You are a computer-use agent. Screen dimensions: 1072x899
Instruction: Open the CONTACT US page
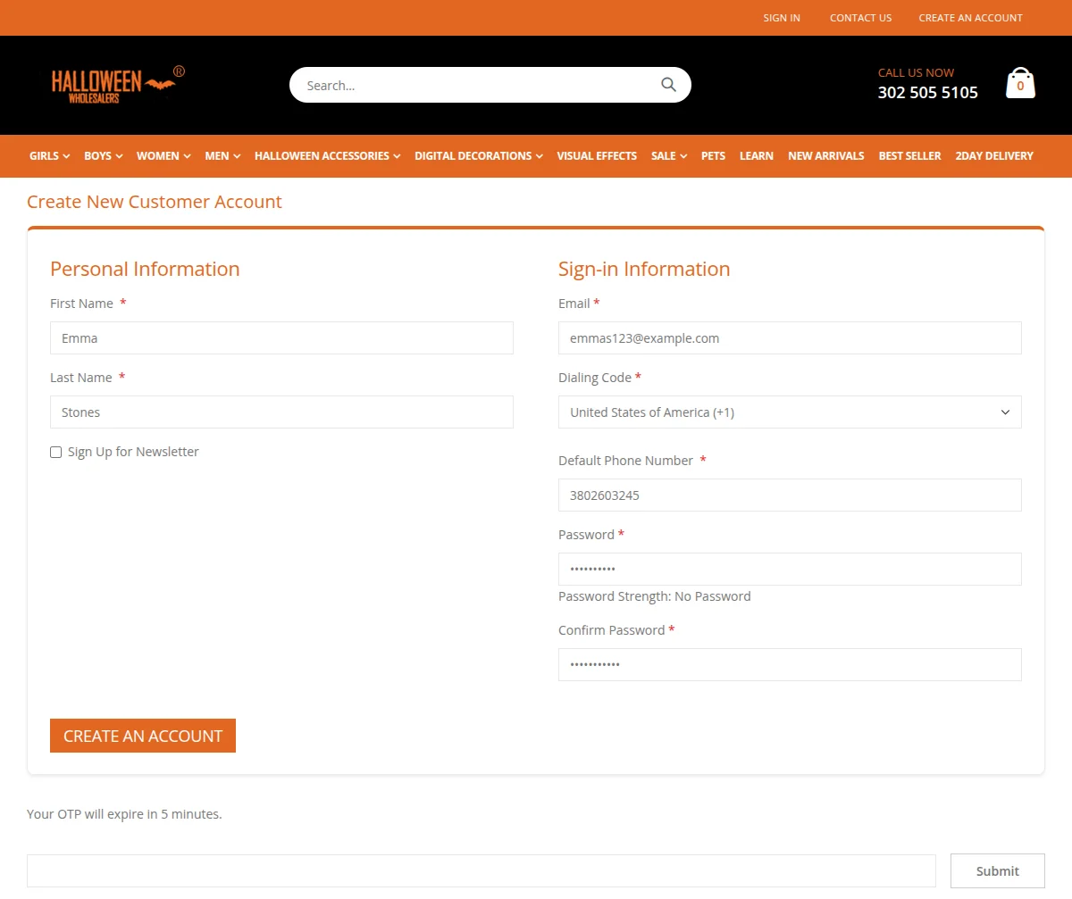coord(860,17)
